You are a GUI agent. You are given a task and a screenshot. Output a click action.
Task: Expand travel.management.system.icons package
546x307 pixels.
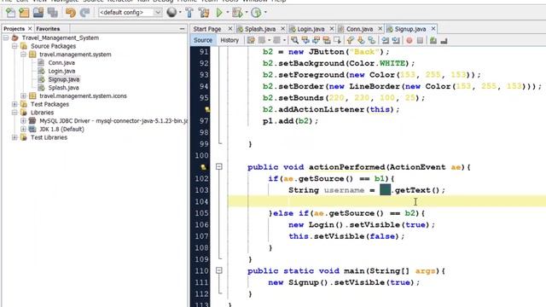(x=23, y=96)
